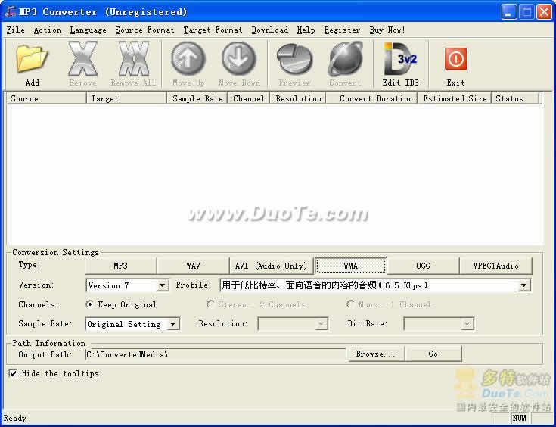Open the Language menu
The width and height of the screenshot is (556, 427).
coord(88,30)
